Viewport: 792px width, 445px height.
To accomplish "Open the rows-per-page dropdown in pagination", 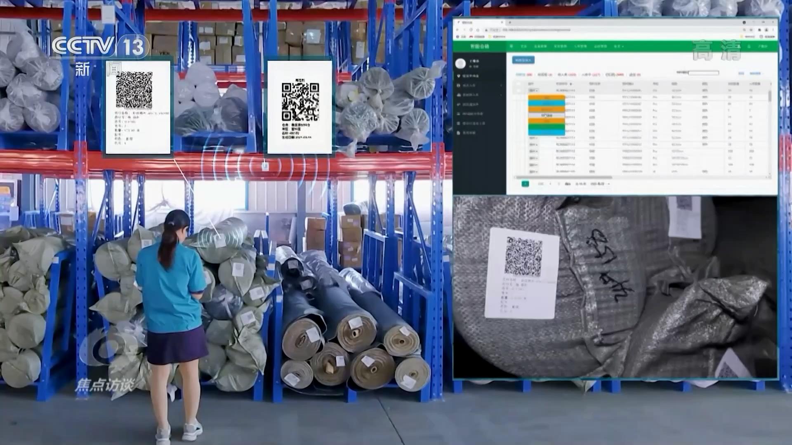I will (x=600, y=184).
